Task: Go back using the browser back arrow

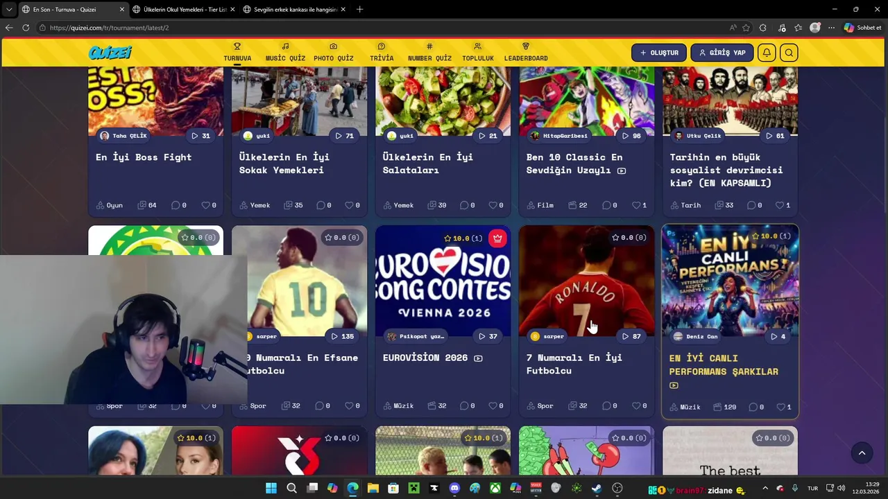Action: coord(9,28)
